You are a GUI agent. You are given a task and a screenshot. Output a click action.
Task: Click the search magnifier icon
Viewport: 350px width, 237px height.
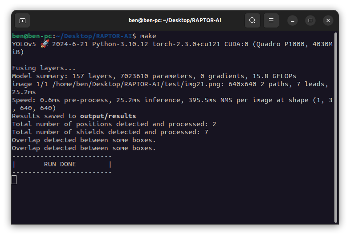(252, 20)
